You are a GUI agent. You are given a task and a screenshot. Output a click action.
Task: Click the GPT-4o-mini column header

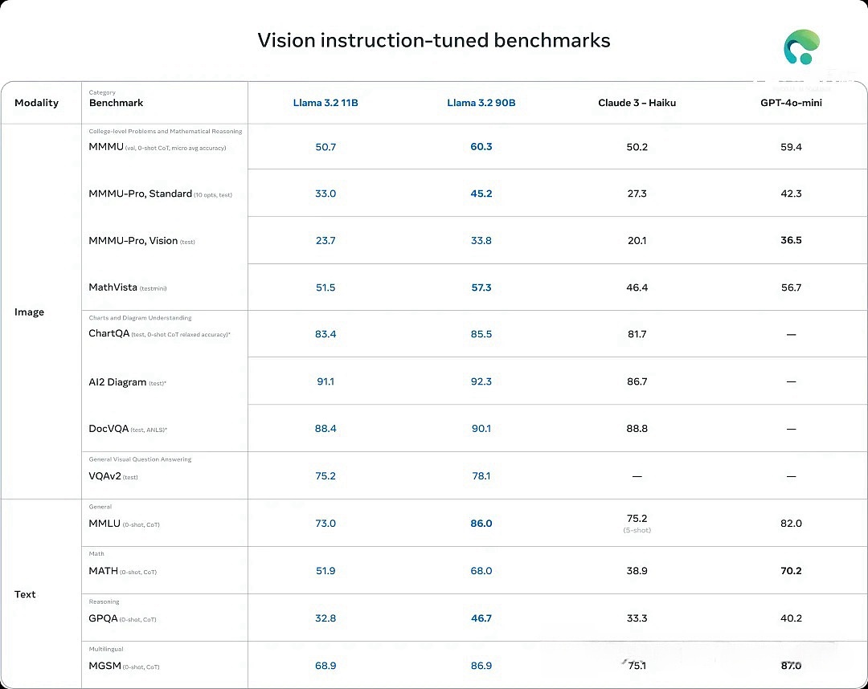(791, 103)
